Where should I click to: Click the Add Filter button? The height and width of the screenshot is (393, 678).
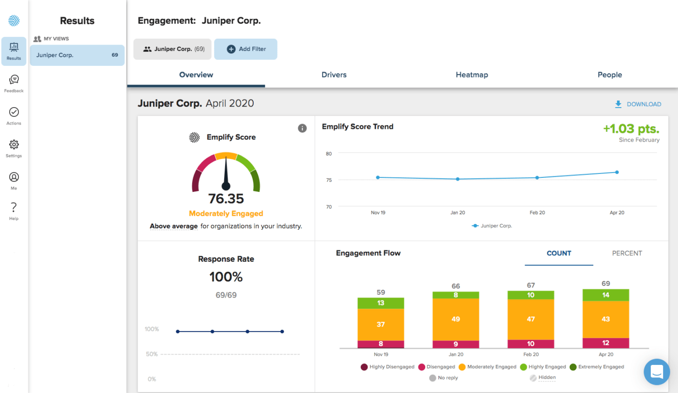click(246, 49)
